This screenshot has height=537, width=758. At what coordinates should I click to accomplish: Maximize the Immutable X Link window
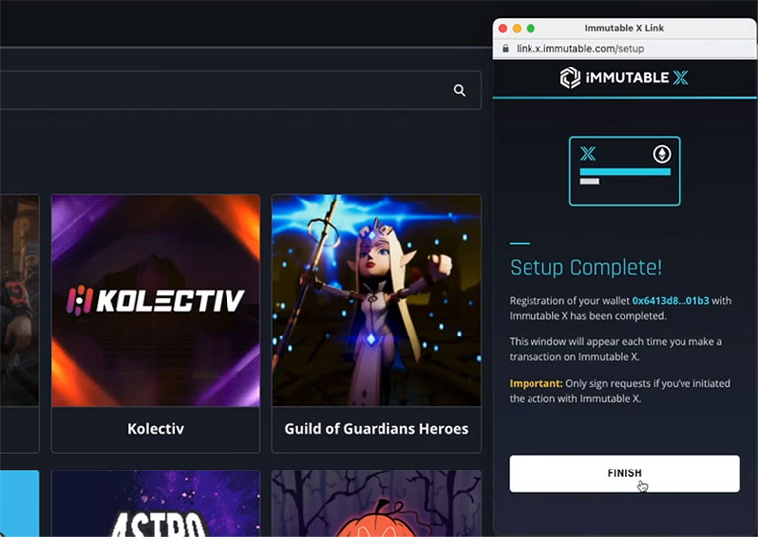[x=531, y=28]
